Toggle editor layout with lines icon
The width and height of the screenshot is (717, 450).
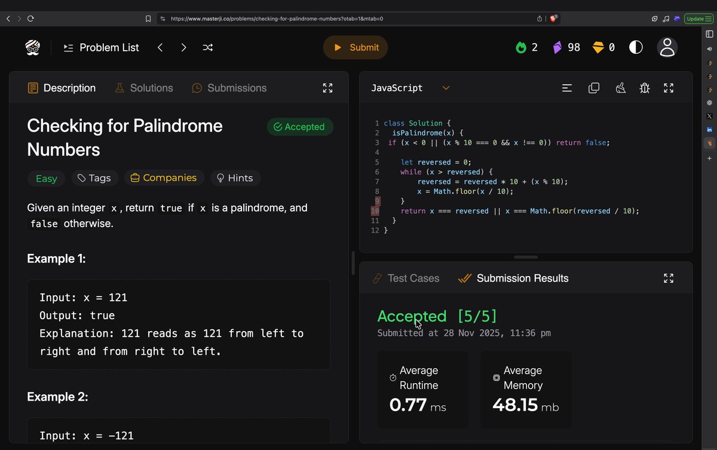click(566, 88)
